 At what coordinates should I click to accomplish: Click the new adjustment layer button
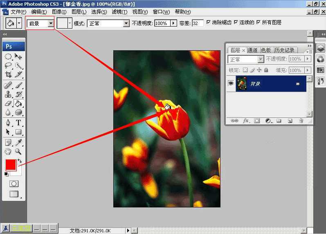click(269, 121)
